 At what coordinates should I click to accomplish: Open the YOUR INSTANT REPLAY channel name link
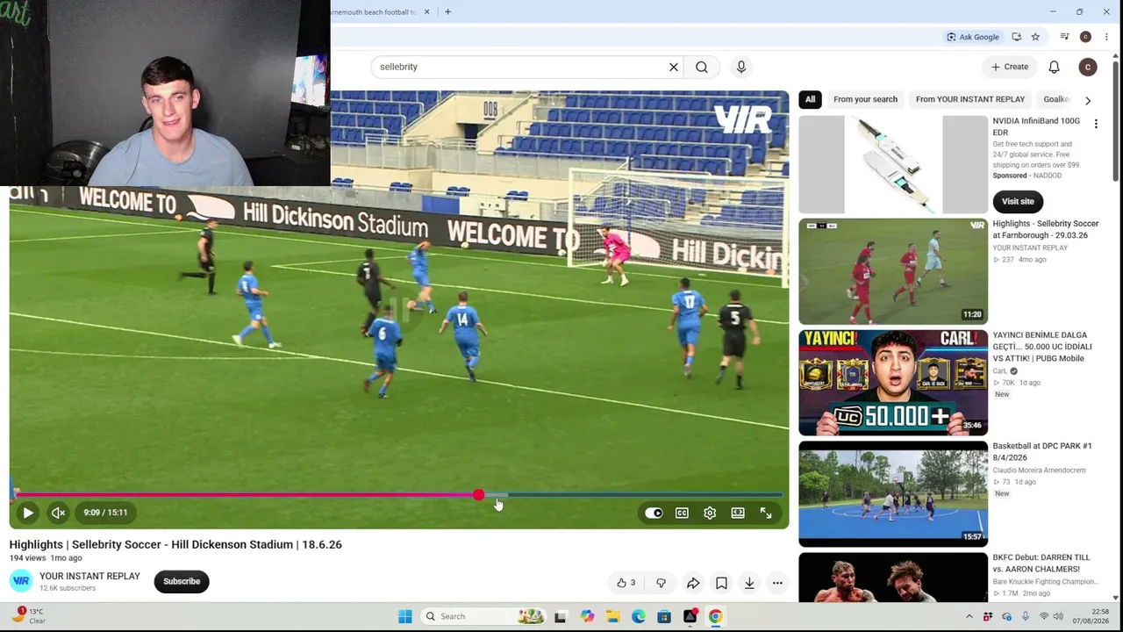(89, 576)
